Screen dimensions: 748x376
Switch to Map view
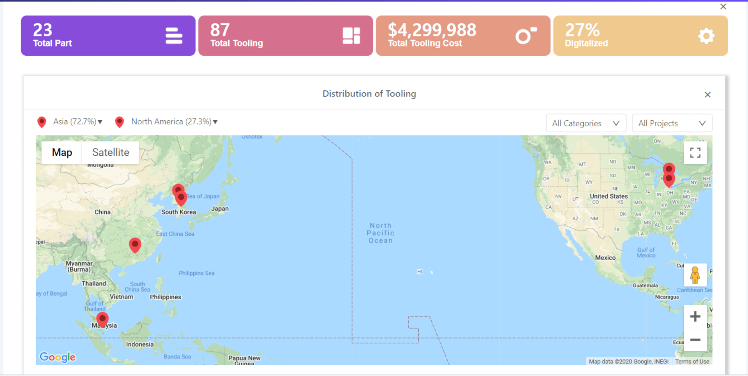(62, 153)
